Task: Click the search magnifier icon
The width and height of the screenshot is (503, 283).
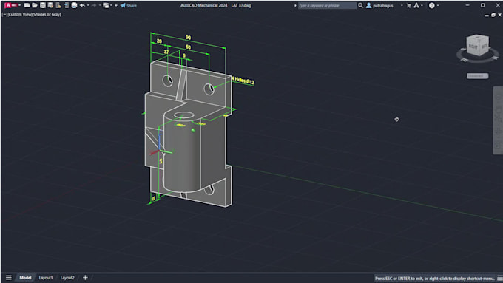Action: tap(360, 5)
